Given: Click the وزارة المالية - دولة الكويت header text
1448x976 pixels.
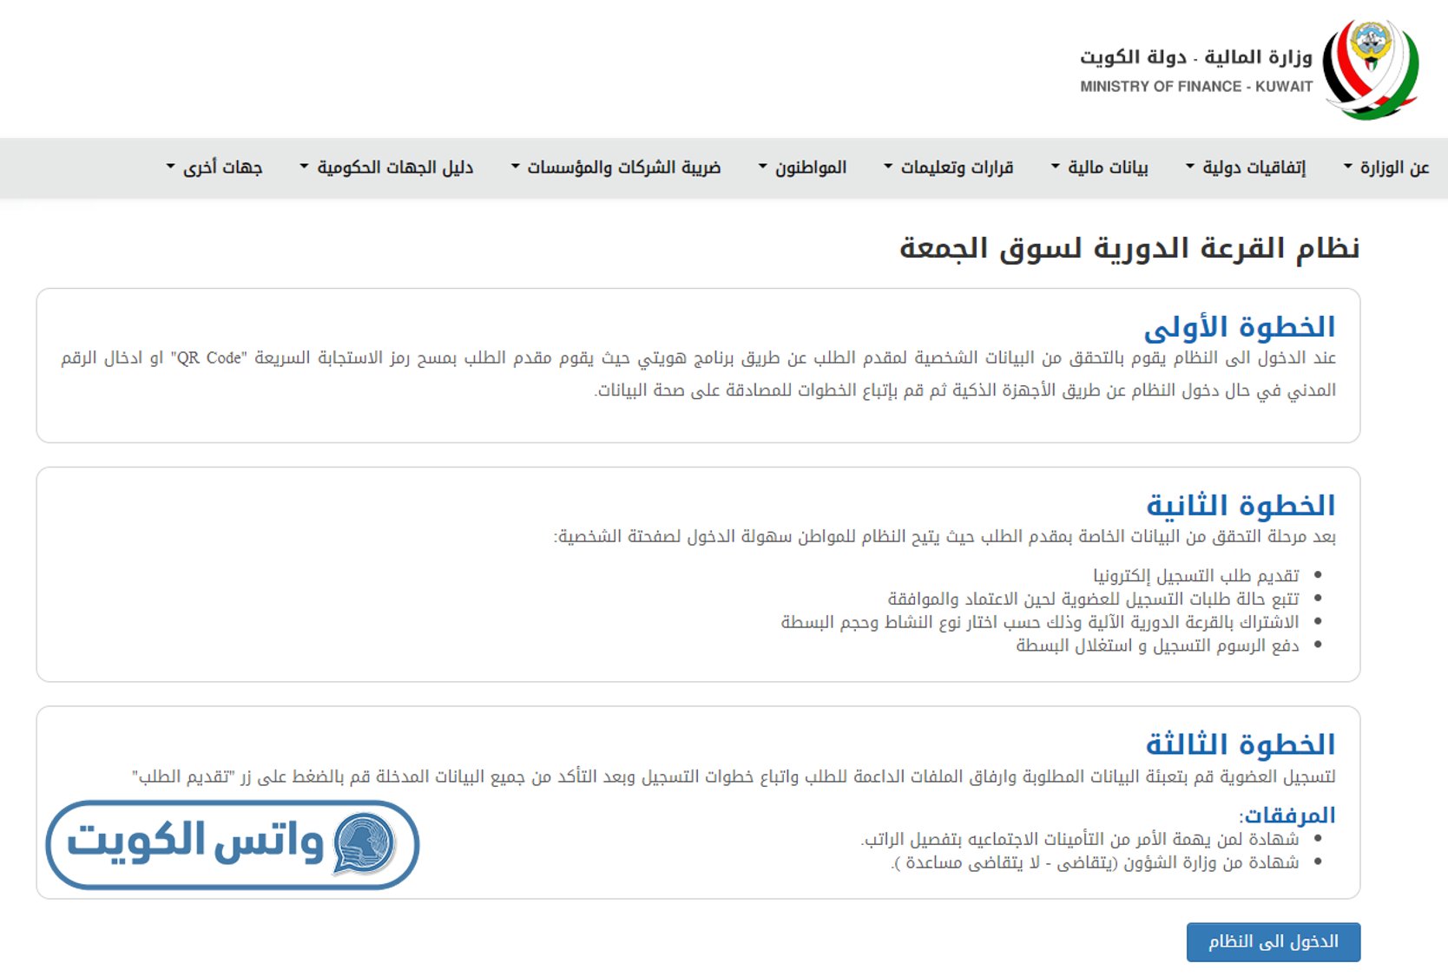Looking at the screenshot, I should (x=1195, y=57).
